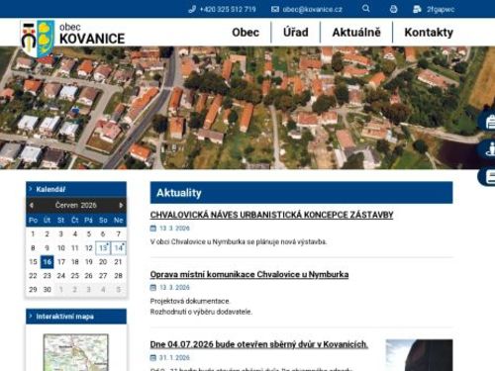The height and width of the screenshot is (371, 495).
Task: Click the phone icon by +420 325 512 719
Action: pyautogui.click(x=192, y=9)
